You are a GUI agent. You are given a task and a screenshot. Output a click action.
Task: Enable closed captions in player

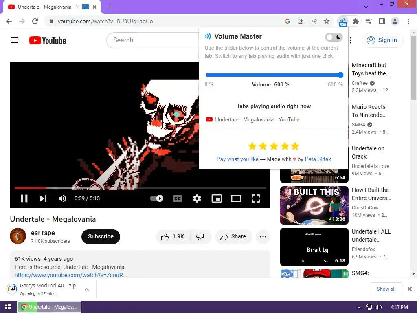(178, 198)
